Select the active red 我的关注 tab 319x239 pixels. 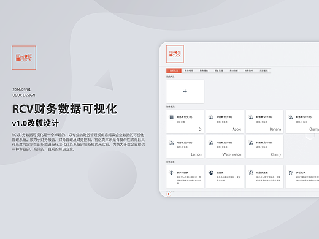[x=174, y=70]
